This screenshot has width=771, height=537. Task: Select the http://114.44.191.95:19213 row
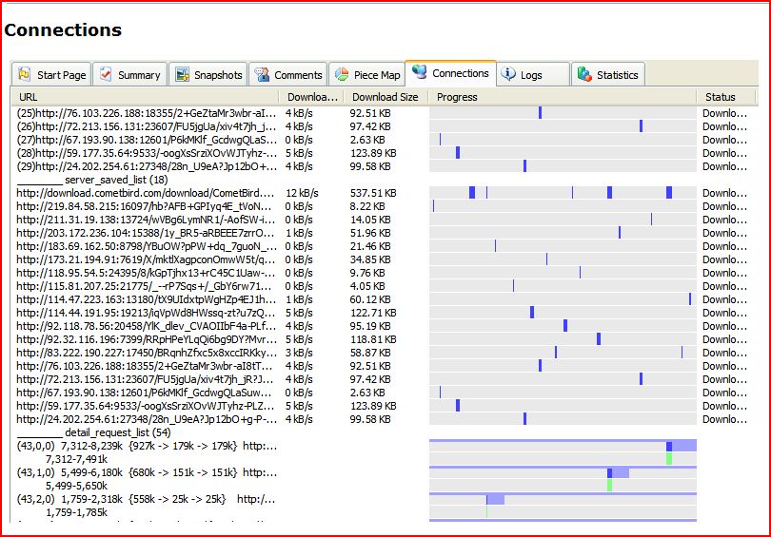(384, 312)
